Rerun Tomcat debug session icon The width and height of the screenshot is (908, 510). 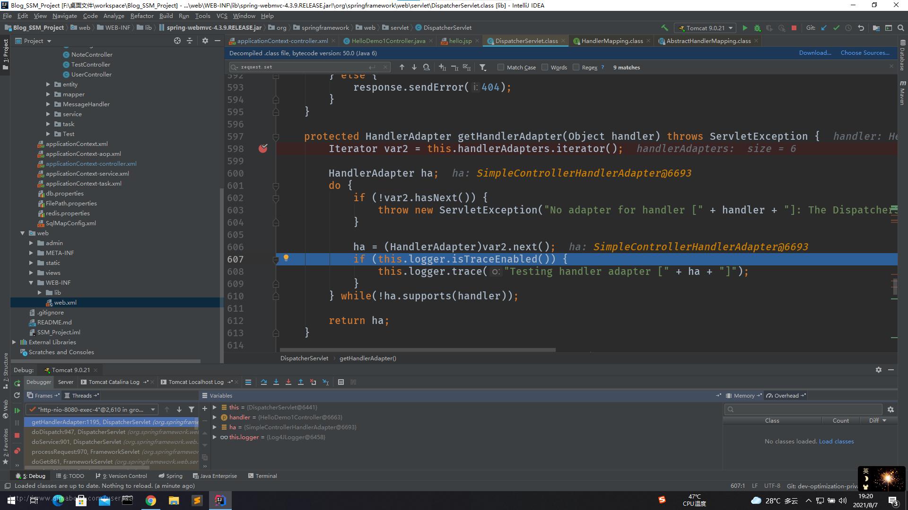(17, 383)
